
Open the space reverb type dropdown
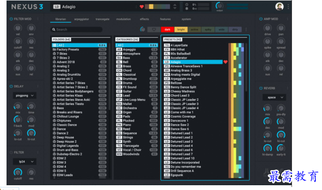coord(275,98)
